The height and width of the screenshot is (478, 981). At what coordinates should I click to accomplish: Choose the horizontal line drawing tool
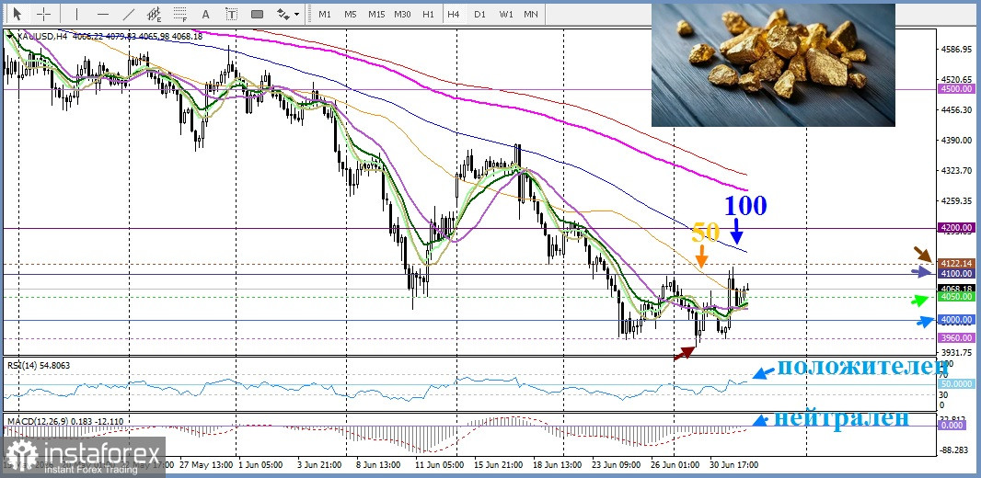pyautogui.click(x=103, y=14)
